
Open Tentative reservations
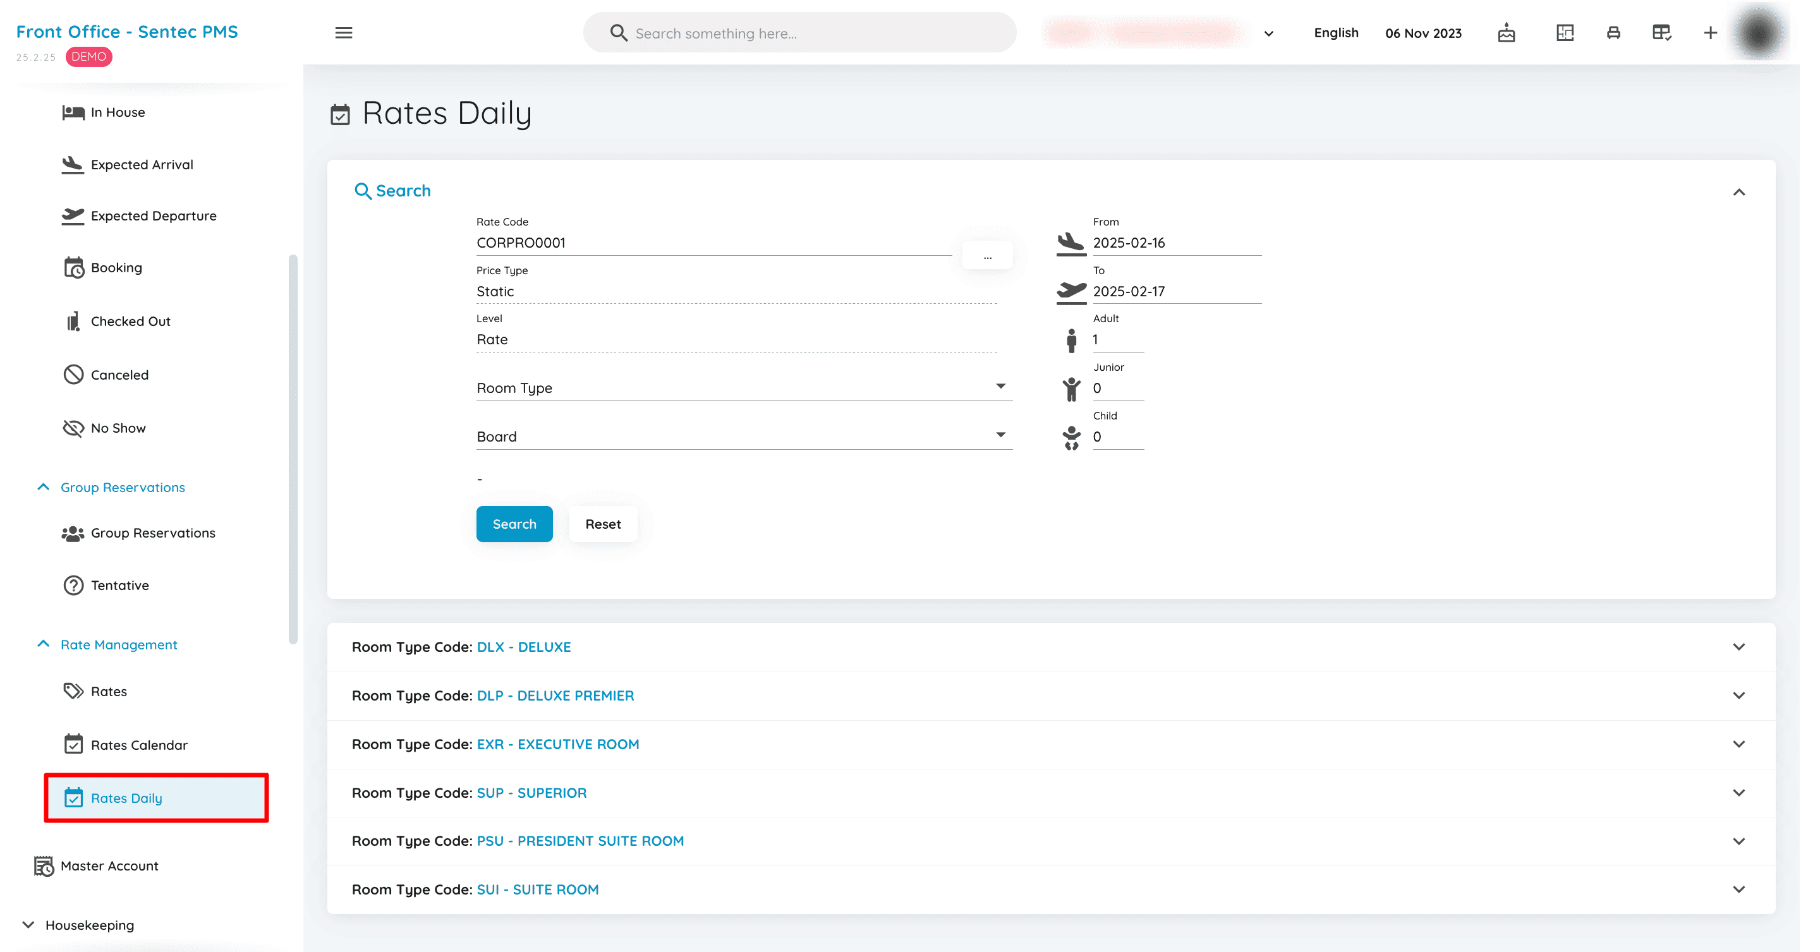[x=106, y=586]
